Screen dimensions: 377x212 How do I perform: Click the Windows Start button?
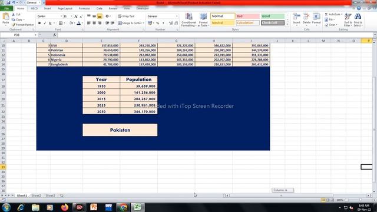click(6, 207)
